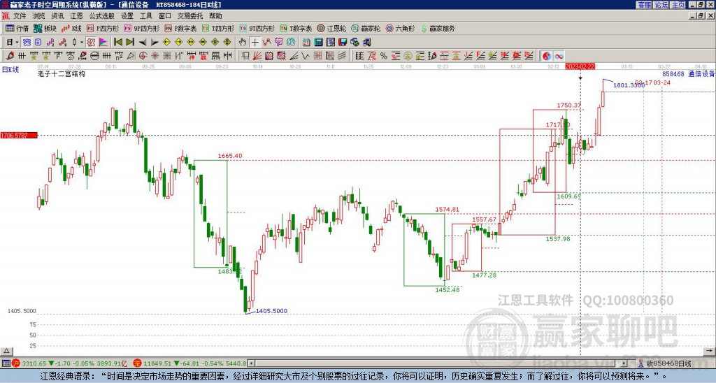Open the 板块 sector list
Viewport: 716px width, 383px height.
tap(45, 29)
